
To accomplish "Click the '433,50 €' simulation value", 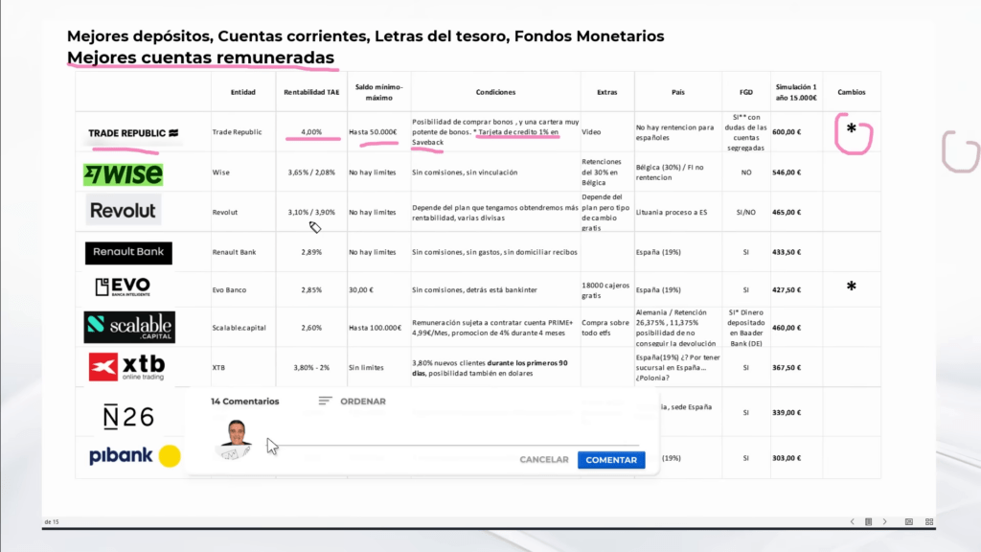I will point(787,252).
